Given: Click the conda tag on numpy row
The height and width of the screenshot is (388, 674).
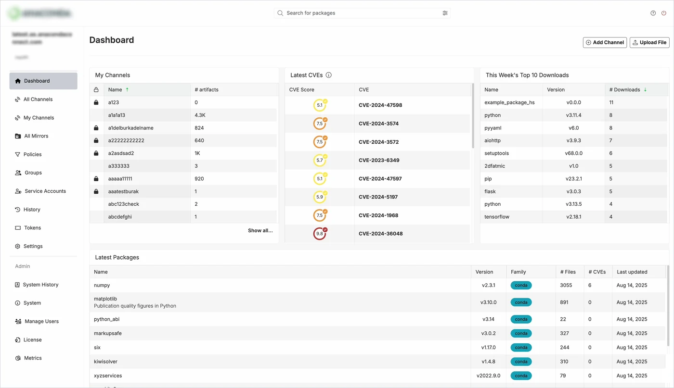Looking at the screenshot, I should [521, 286].
